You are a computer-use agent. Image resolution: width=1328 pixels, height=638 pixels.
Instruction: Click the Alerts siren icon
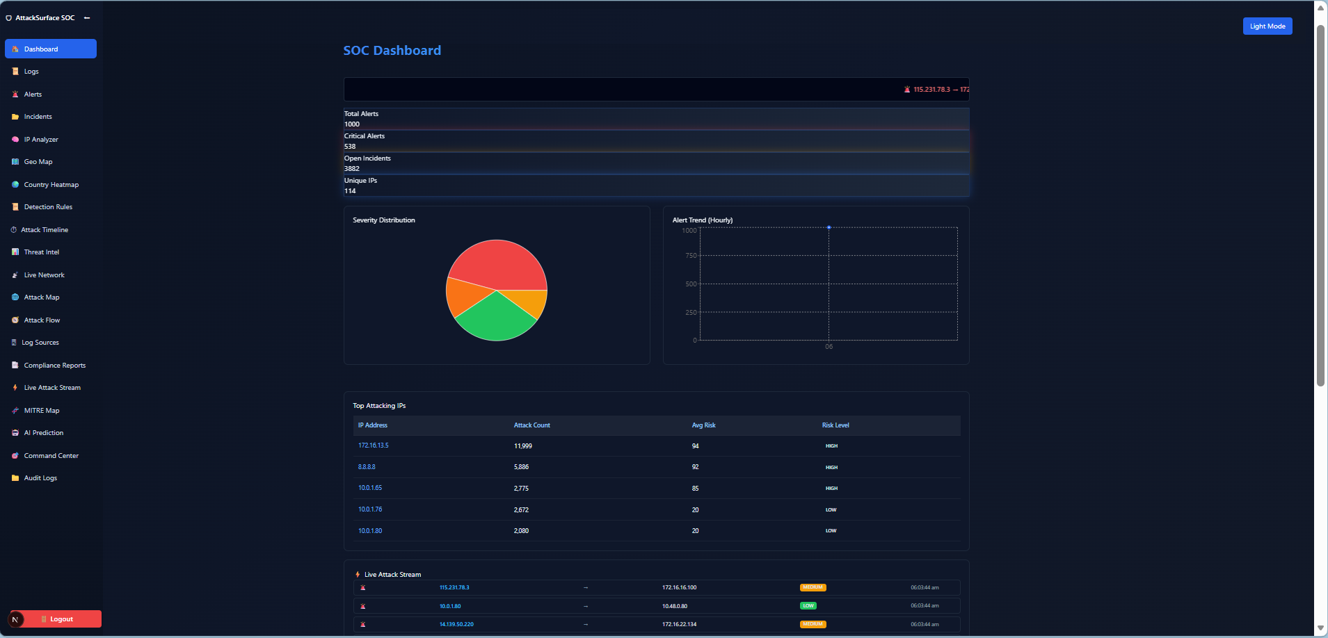pyautogui.click(x=15, y=95)
